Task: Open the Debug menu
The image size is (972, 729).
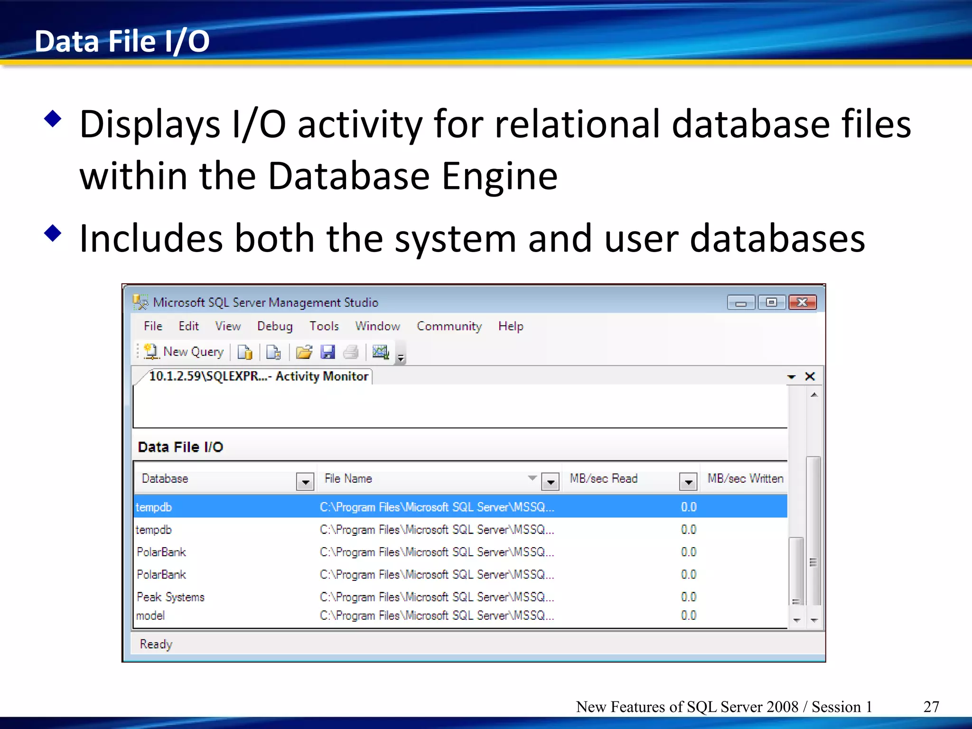Action: click(275, 326)
